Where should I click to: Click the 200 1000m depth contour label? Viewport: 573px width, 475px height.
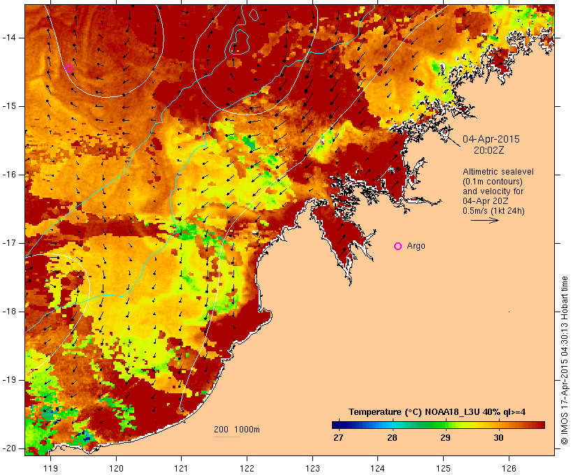coord(237,430)
